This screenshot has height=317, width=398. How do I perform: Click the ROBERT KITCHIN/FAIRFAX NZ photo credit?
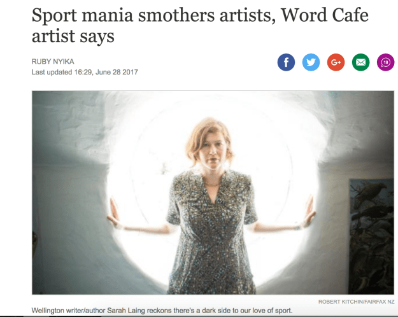coord(357,302)
